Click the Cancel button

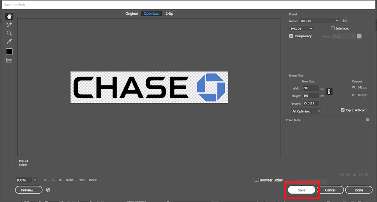coord(330,190)
